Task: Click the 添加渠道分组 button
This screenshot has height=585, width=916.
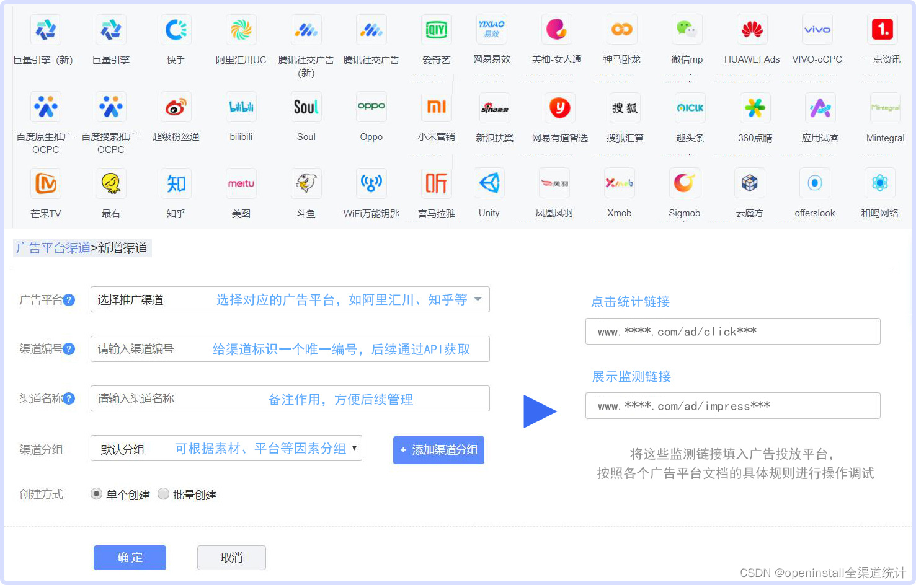Action: [438, 450]
